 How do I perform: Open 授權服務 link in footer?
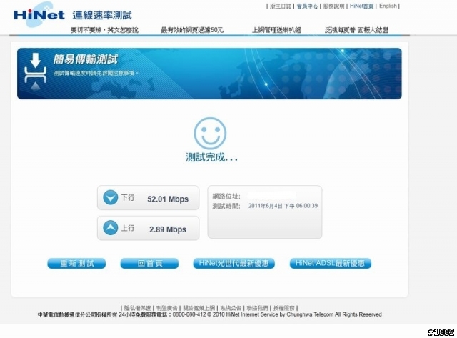coord(284,308)
